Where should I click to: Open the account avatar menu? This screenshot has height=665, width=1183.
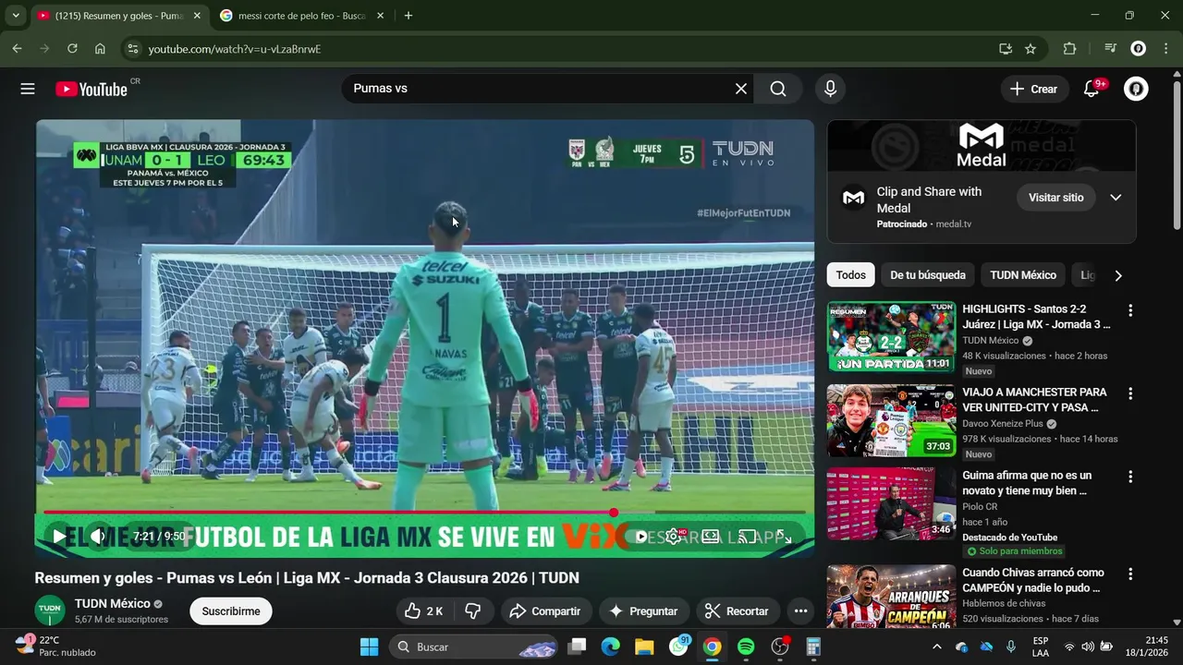tap(1136, 89)
